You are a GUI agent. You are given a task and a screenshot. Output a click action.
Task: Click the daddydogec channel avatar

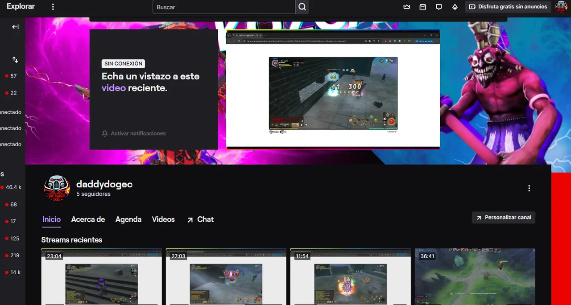click(57, 188)
